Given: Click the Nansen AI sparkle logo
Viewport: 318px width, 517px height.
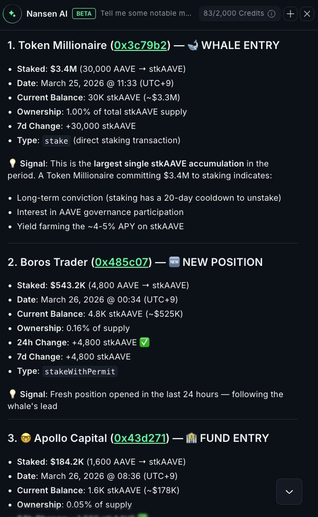Looking at the screenshot, I should coord(12,14).
